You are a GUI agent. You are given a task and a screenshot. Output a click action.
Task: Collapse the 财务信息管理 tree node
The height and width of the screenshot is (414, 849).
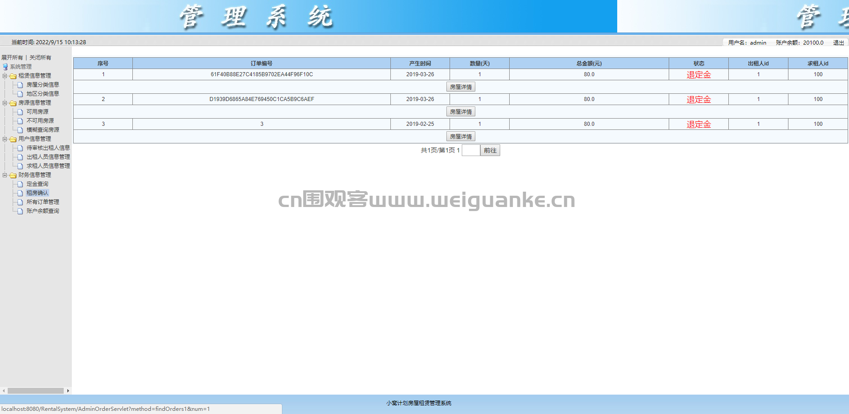tap(5, 175)
